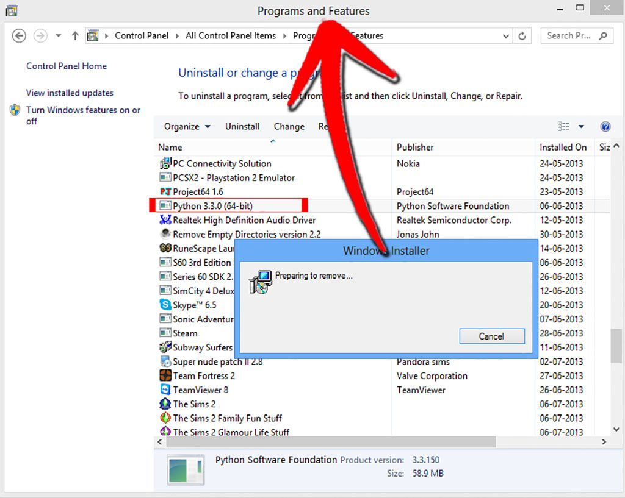The width and height of the screenshot is (625, 498).
Task: Select The Sims 2 icon
Action: [165, 404]
